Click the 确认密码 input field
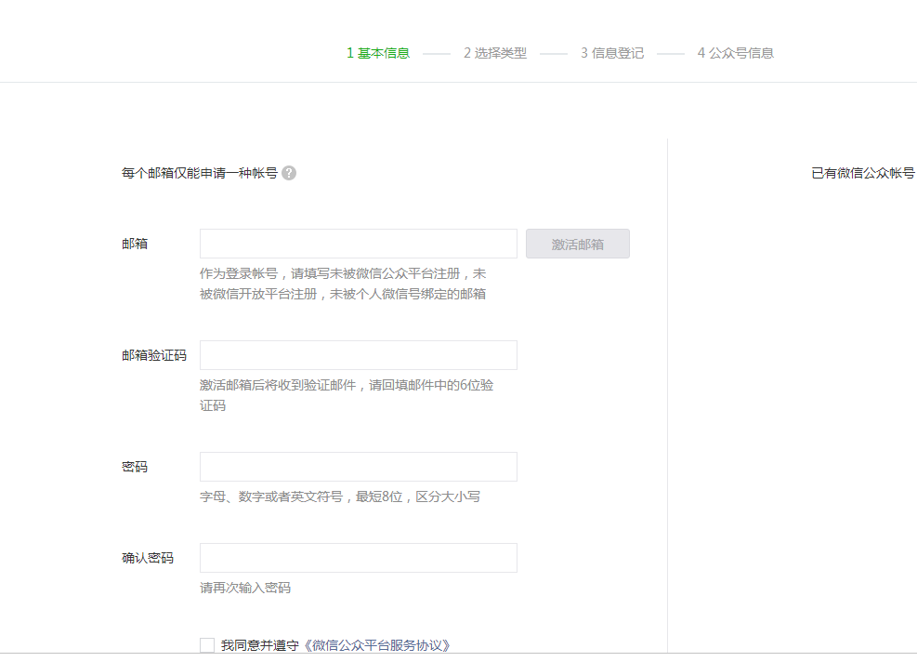The image size is (917, 662). click(x=358, y=558)
